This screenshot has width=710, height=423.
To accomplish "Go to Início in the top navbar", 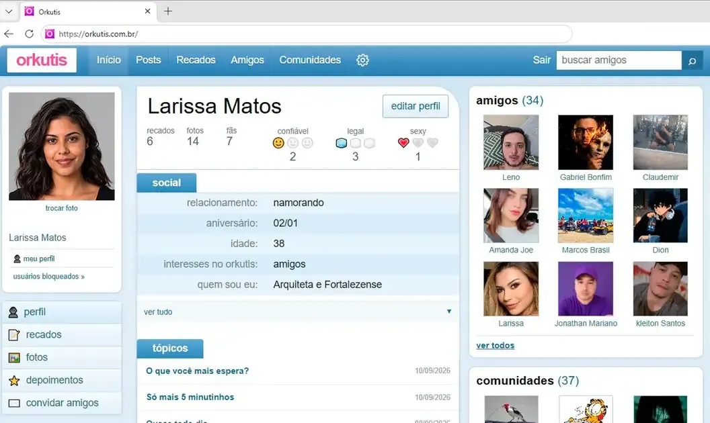I will click(x=109, y=60).
